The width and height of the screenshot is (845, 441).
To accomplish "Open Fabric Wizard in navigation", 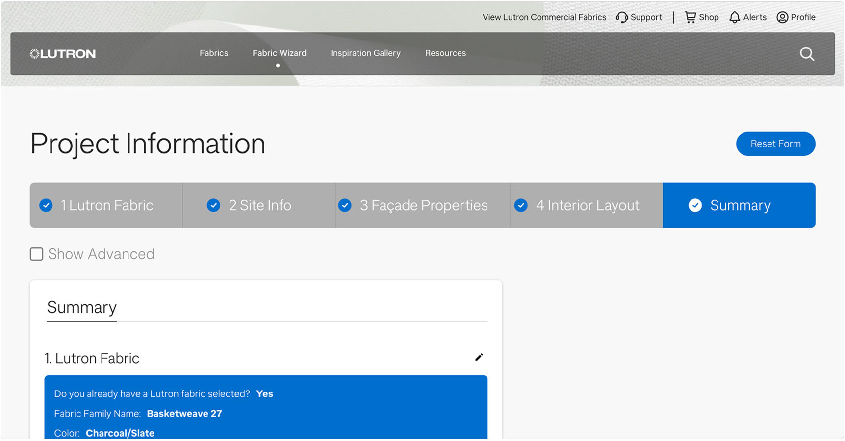I will pos(279,53).
